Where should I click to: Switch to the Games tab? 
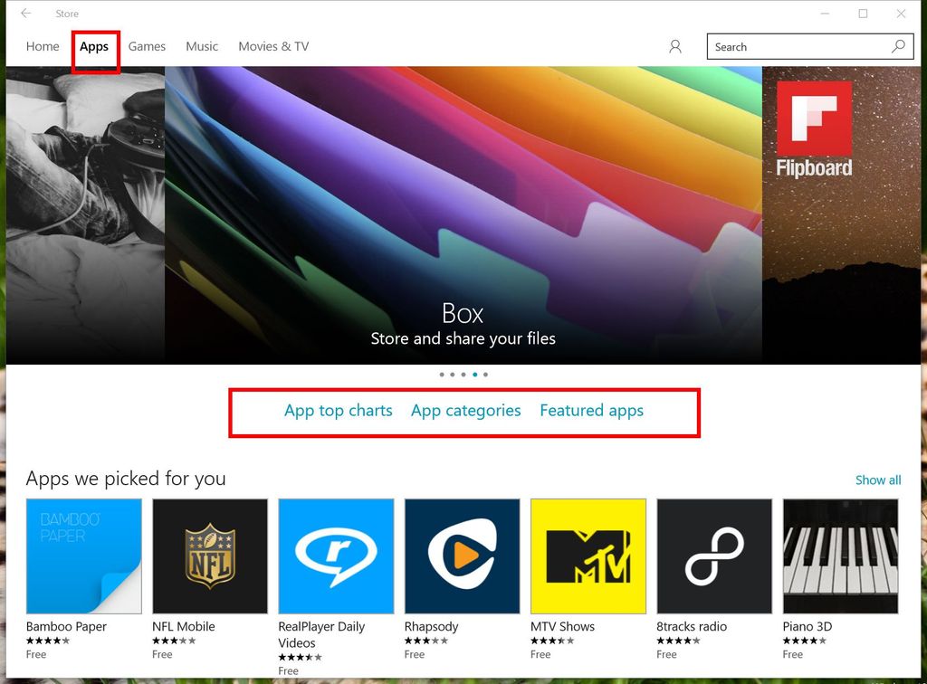(147, 46)
